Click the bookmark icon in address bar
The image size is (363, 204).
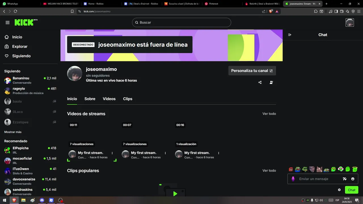point(72,11)
